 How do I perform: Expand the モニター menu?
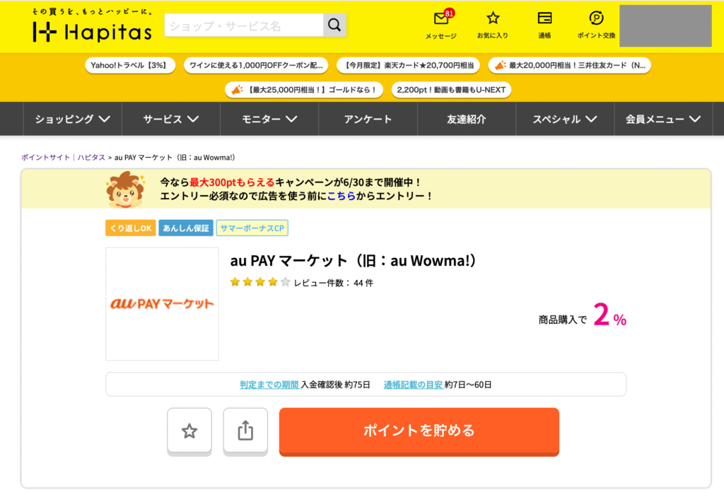pos(269,119)
